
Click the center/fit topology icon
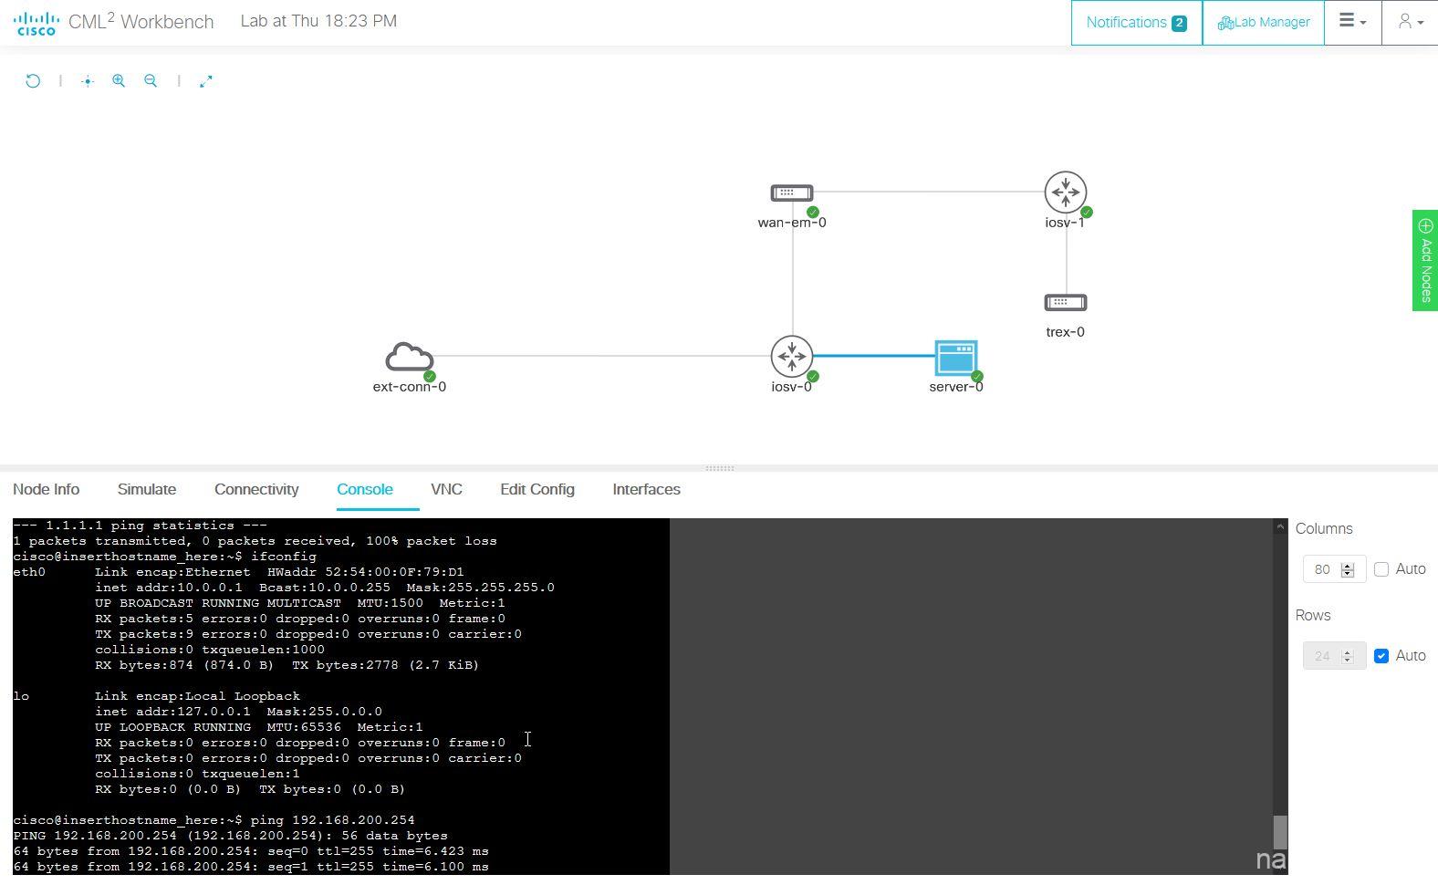[88, 81]
